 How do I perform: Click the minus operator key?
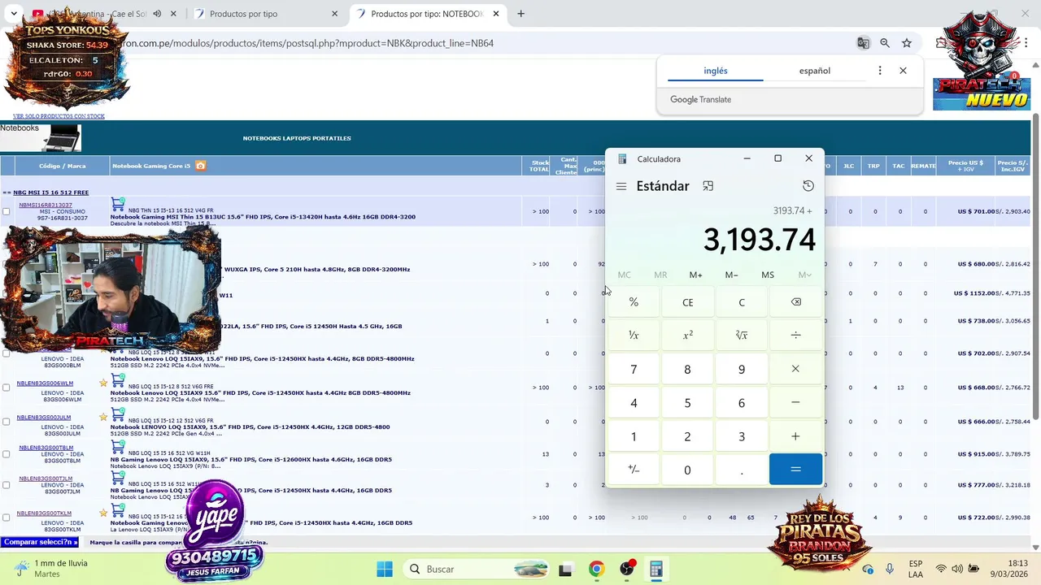795,402
